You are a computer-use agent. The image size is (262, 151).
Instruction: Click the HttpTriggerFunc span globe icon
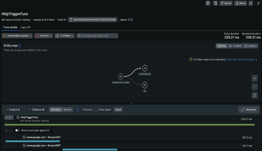click(x=18, y=117)
